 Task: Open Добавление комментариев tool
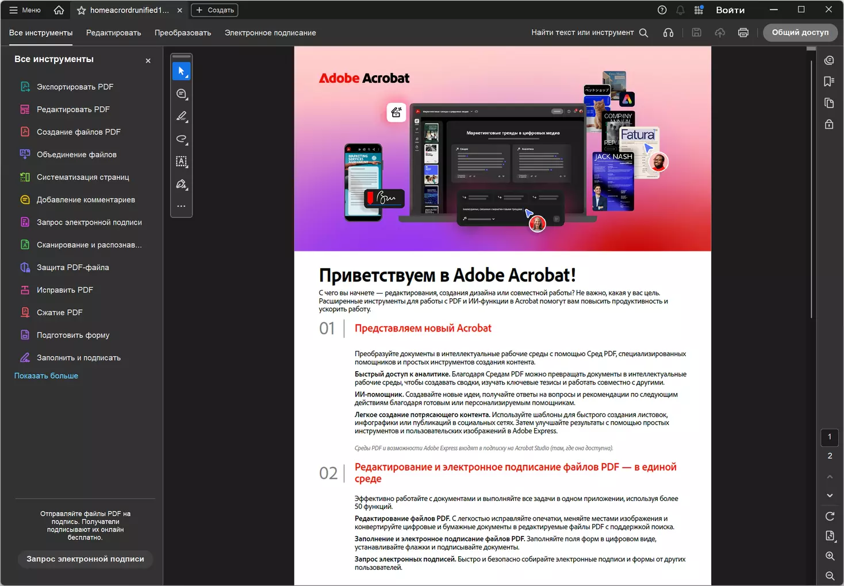tap(82, 199)
